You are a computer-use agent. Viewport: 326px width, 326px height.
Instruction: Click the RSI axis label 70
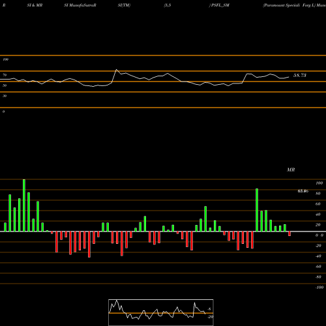[x=5, y=75]
